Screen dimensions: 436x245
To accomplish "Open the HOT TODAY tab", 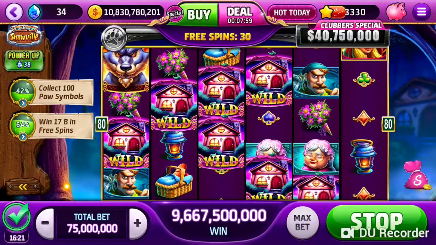I will (x=292, y=13).
